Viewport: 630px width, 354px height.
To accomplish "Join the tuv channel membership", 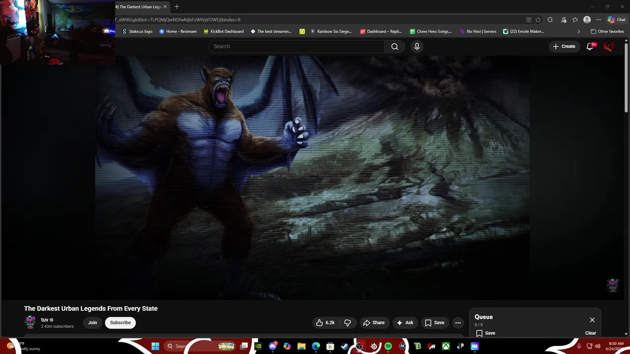I will point(93,323).
